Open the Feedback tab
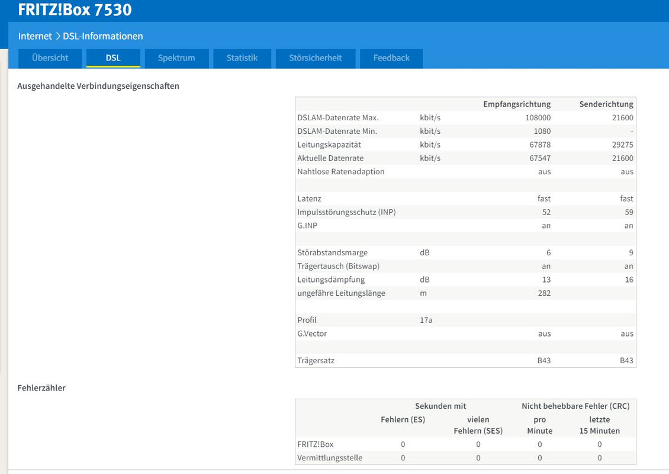Viewport: 669px width, 474px height. coord(391,58)
